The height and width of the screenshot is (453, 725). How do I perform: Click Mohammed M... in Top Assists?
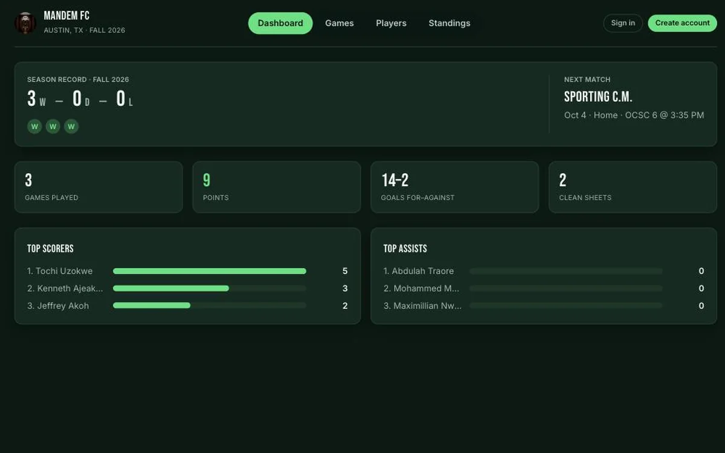[421, 289]
